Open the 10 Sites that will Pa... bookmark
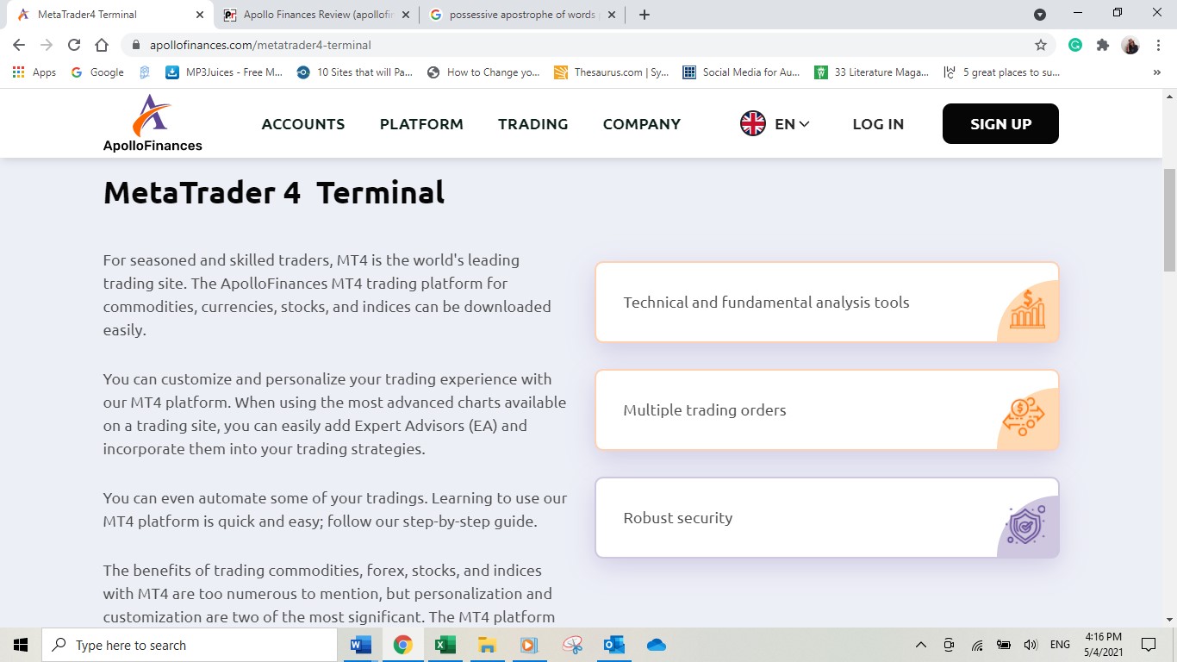 pos(355,72)
